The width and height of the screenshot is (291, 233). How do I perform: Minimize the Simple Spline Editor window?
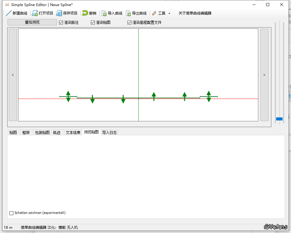[x=254, y=5]
